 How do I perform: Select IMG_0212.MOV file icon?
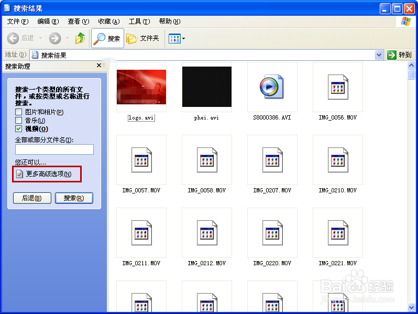(x=207, y=233)
